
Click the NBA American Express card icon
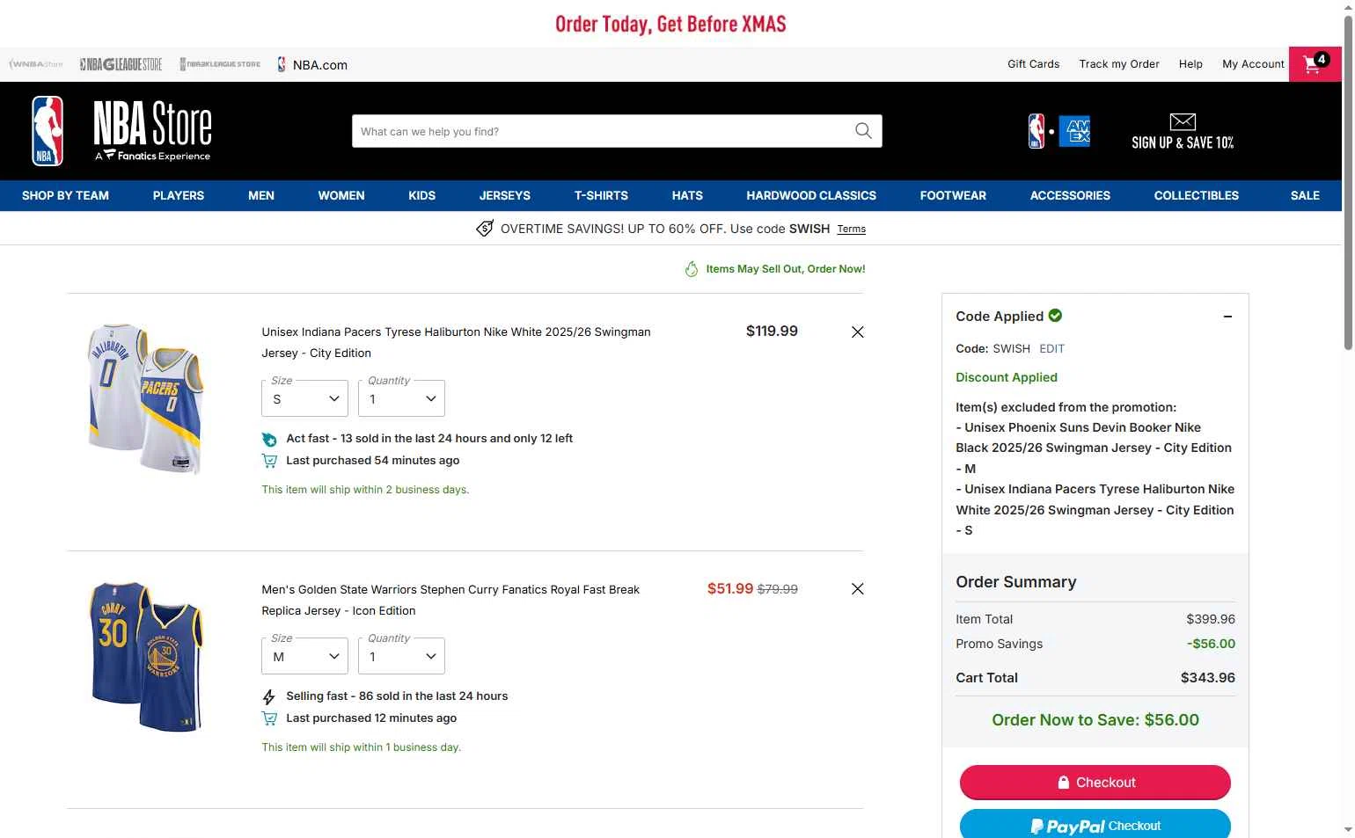pos(1059,132)
